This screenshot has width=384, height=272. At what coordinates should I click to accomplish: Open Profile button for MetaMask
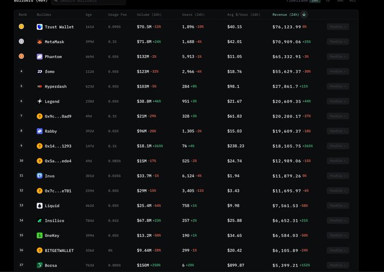338,42
